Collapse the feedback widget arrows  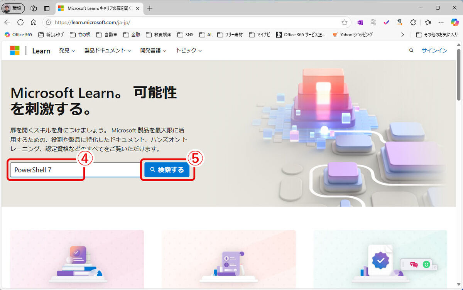tap(435, 267)
